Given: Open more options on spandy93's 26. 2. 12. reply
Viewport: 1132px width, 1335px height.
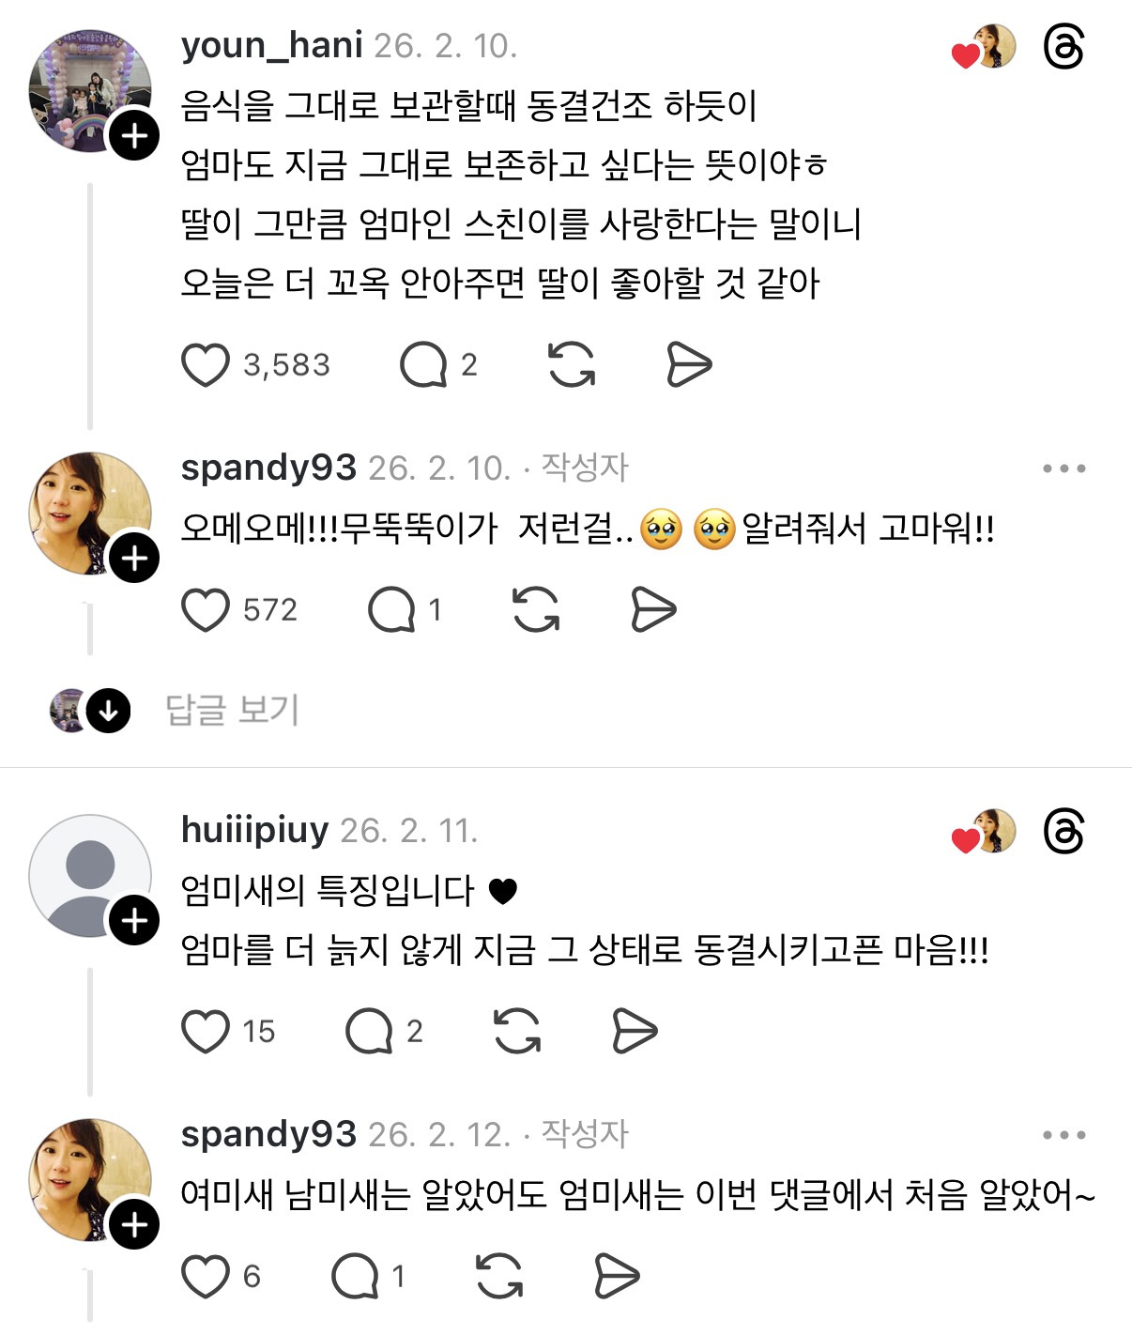Looking at the screenshot, I should coord(1063,1135).
